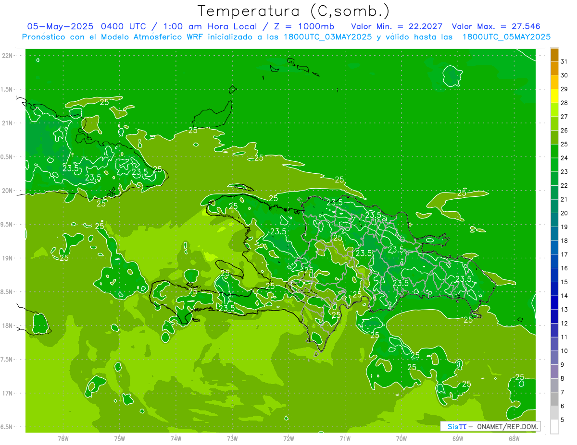Click the legend swatch between 23 and 24

coord(554,165)
